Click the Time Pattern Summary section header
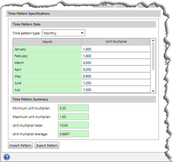 click(83, 99)
